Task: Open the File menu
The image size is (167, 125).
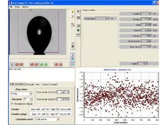Action: tap(11, 7)
